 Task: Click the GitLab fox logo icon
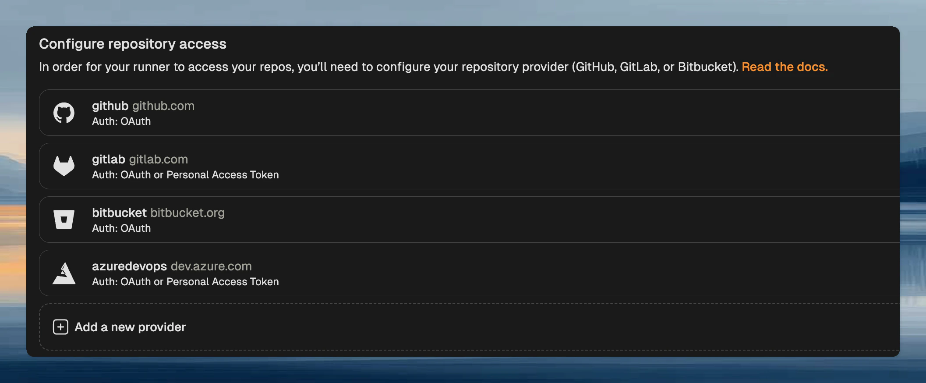pos(64,166)
